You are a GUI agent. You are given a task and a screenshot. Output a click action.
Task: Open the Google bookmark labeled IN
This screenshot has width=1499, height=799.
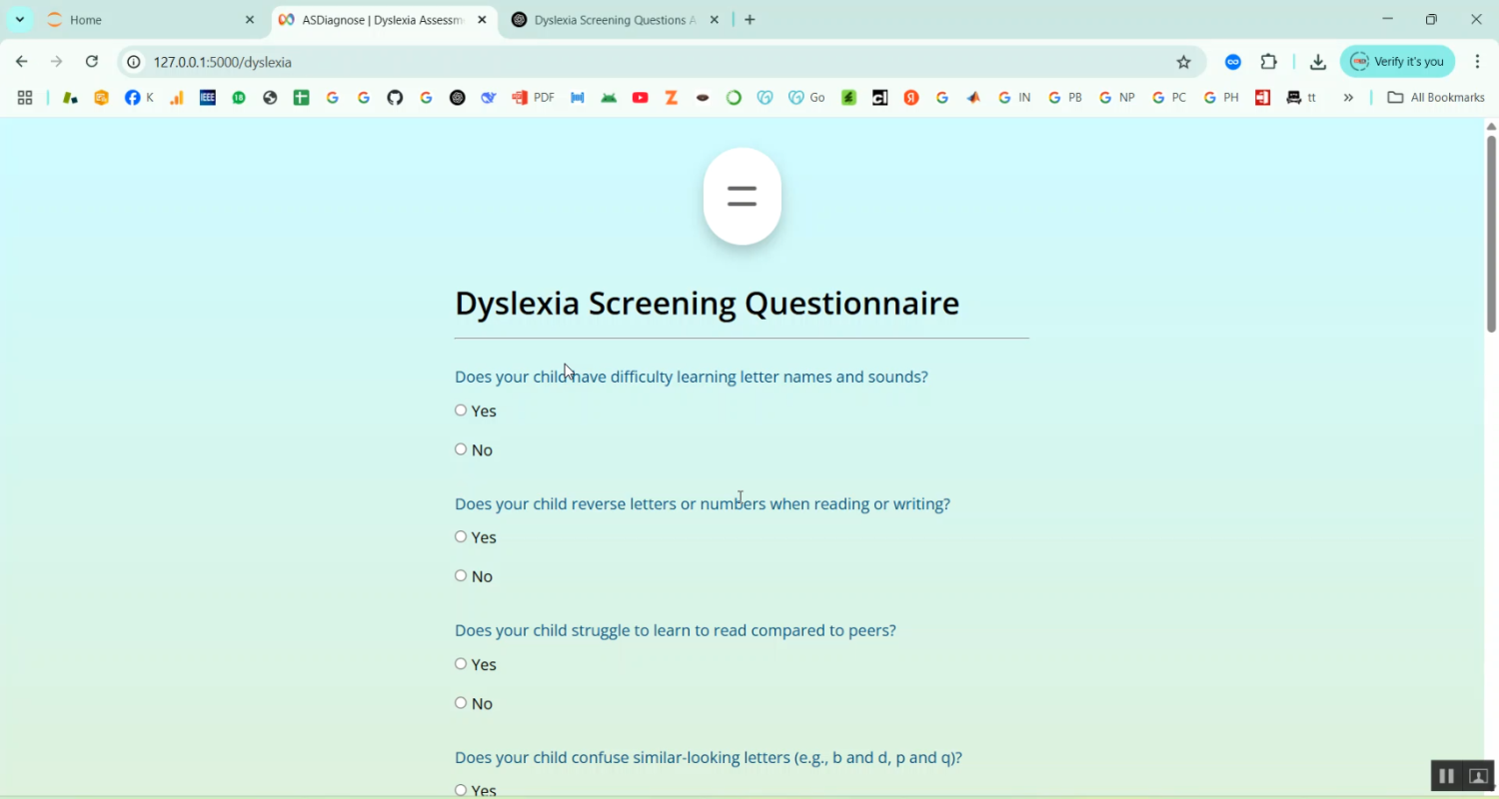(x=1014, y=98)
